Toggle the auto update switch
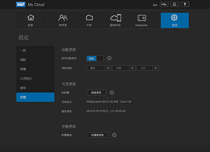Image resolution: width=210 pixels, height=152 pixels. point(95,58)
